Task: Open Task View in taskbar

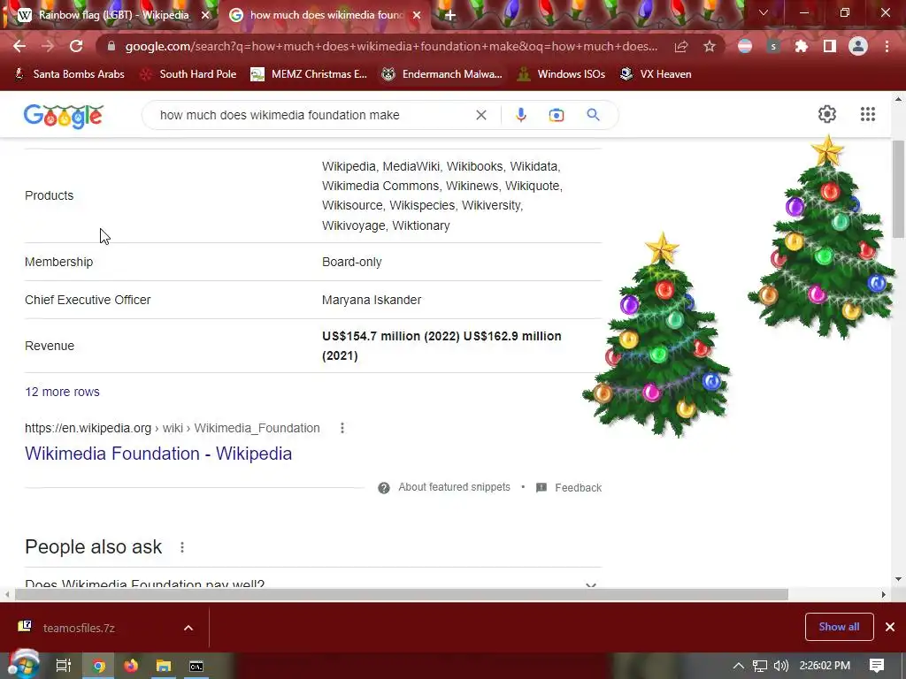Action: click(x=63, y=666)
